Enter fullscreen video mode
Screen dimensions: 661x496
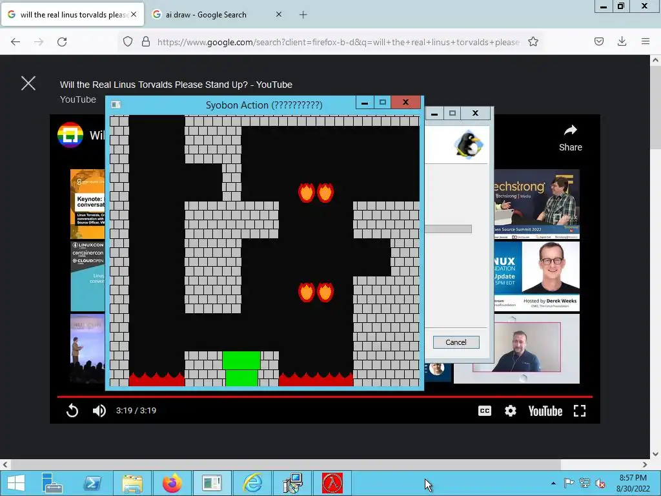[x=580, y=411]
